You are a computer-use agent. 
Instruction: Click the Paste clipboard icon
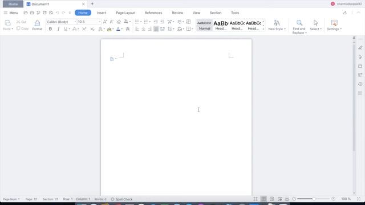[x=7, y=23]
